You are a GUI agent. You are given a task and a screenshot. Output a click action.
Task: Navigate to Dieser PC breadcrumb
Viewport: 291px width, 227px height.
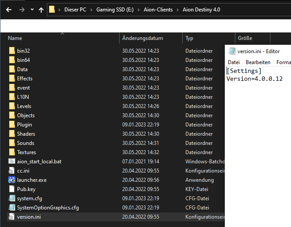75,10
